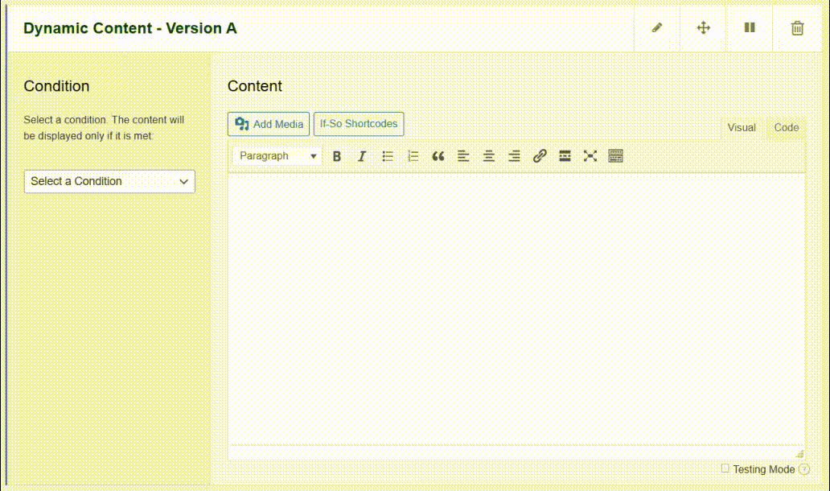Open the Select a Condition dropdown
This screenshot has width=830, height=491.
click(109, 181)
